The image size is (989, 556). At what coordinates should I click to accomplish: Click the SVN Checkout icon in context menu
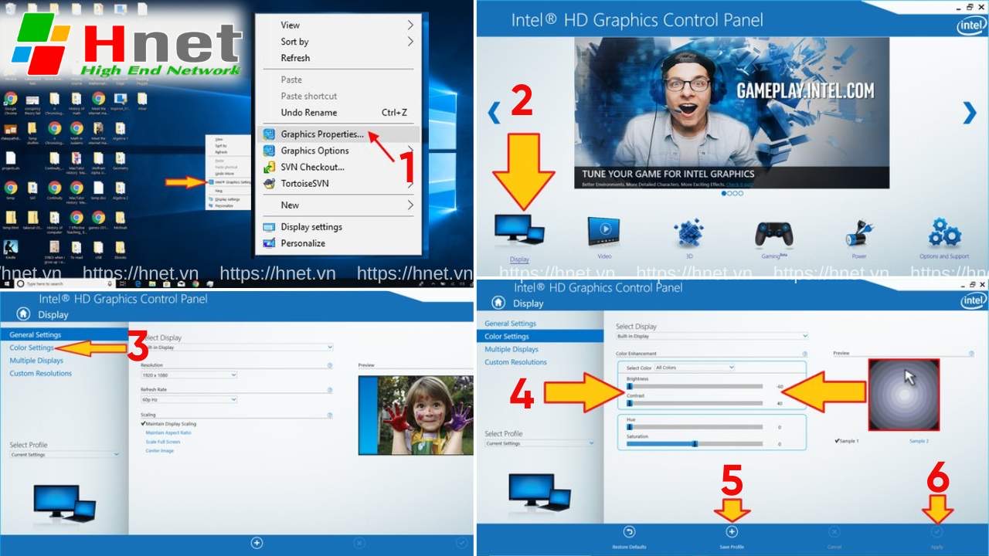[x=269, y=167]
